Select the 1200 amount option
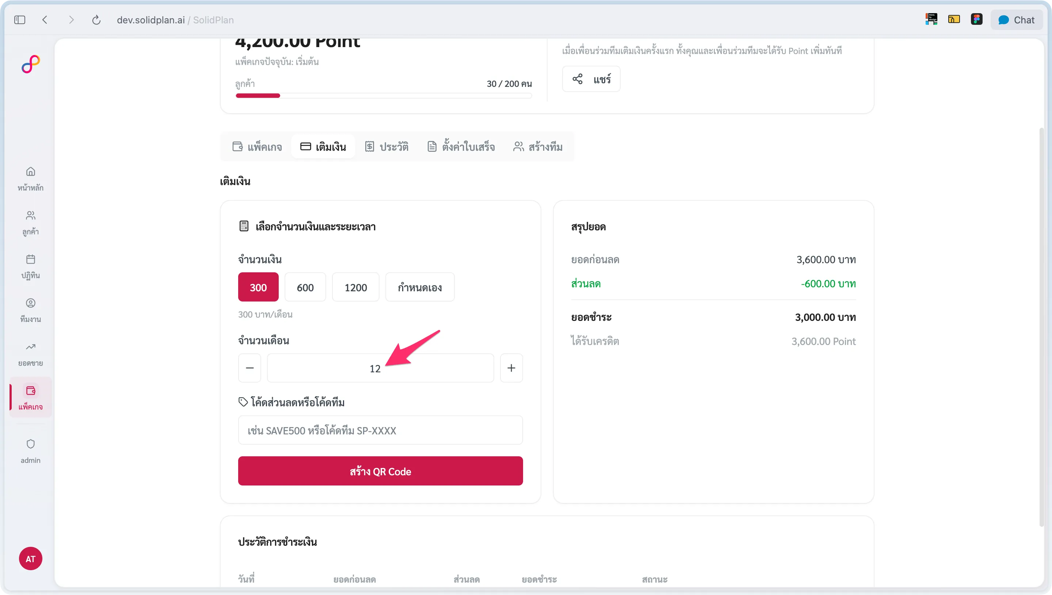1052x595 pixels. [356, 287]
